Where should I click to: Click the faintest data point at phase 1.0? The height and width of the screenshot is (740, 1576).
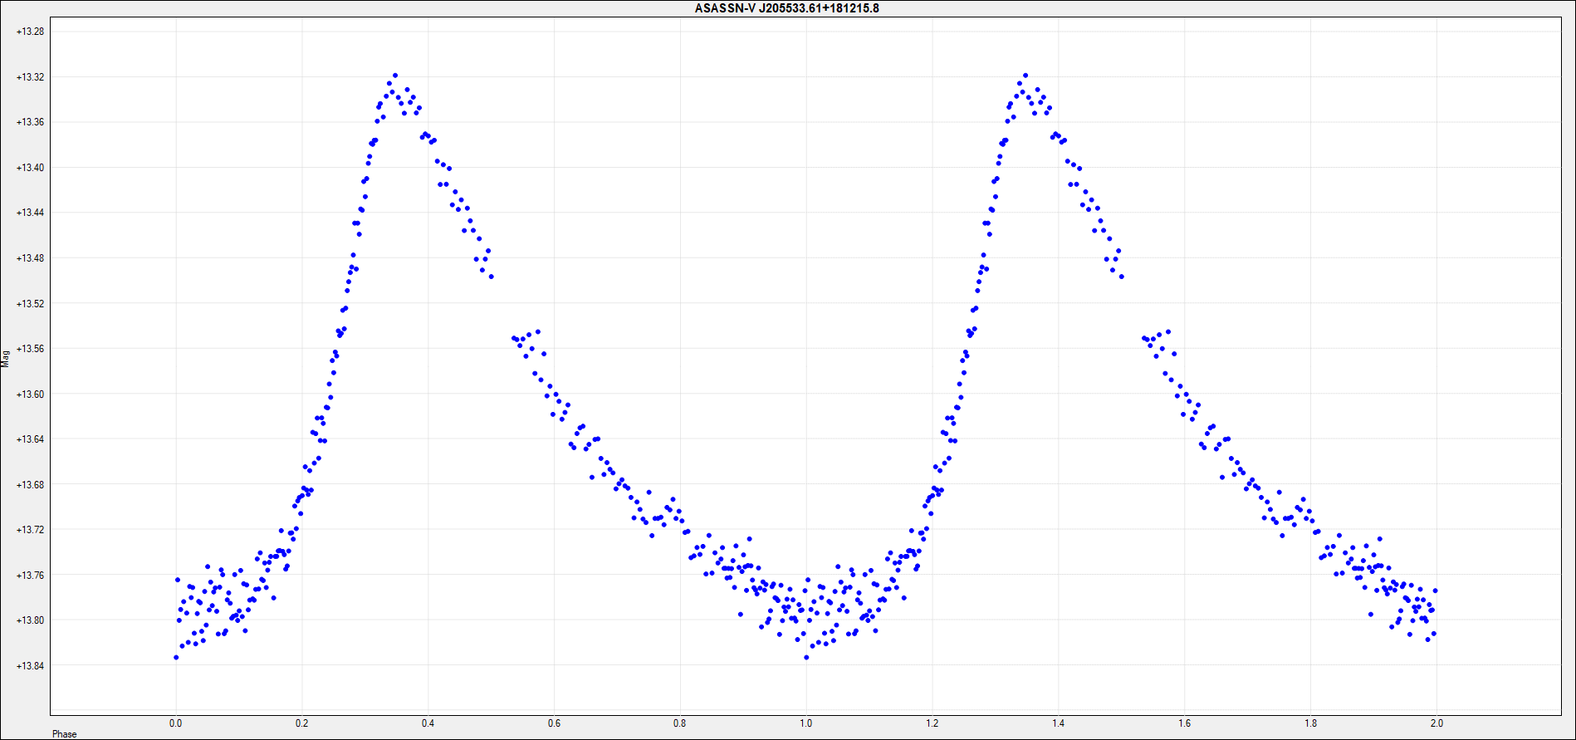[x=806, y=658]
